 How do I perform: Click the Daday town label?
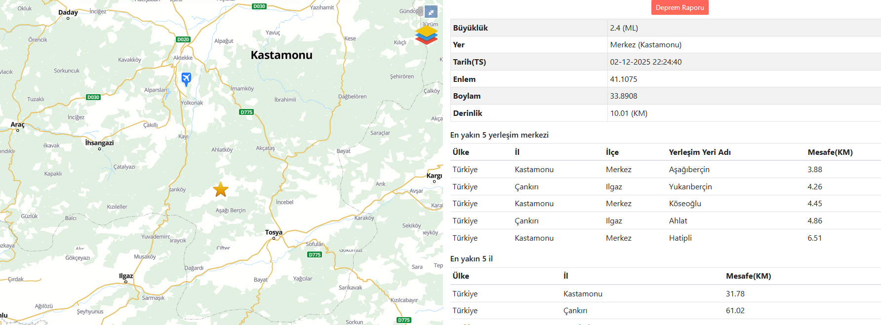(68, 12)
